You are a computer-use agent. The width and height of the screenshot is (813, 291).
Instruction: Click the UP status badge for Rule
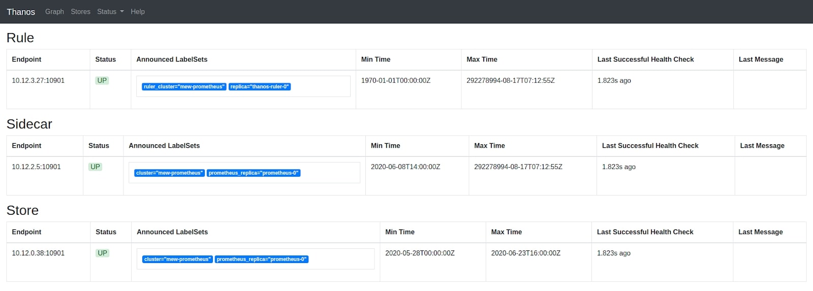tap(102, 80)
